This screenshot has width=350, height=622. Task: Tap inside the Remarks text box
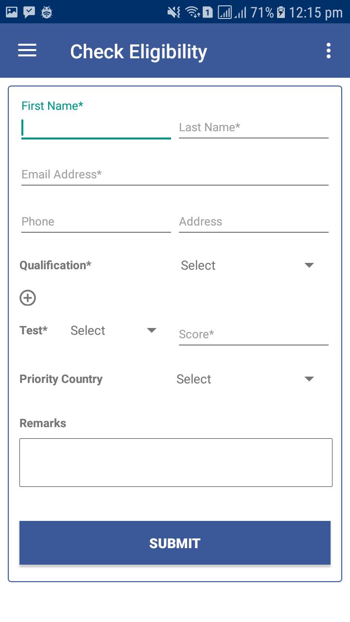click(176, 463)
